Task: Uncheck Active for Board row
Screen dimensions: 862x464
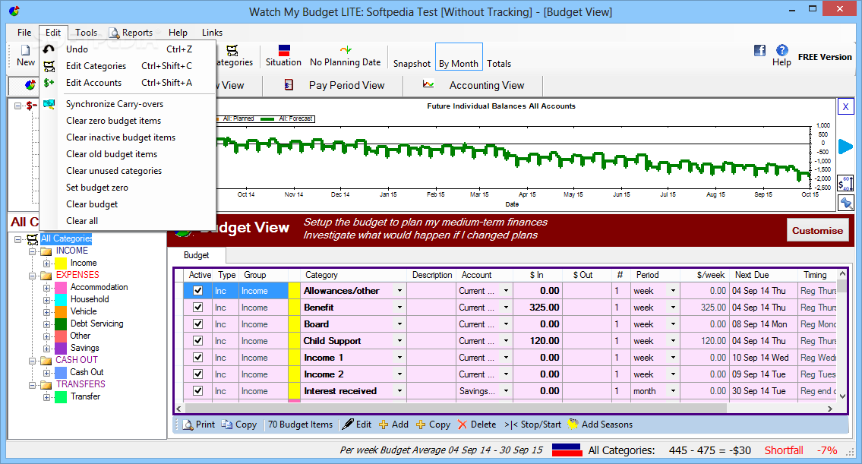Action: point(198,324)
